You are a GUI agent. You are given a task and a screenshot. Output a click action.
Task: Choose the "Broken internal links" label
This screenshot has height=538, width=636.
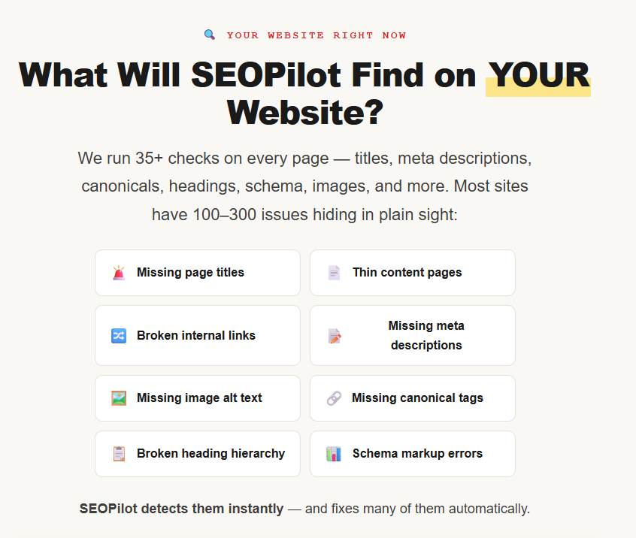(196, 336)
